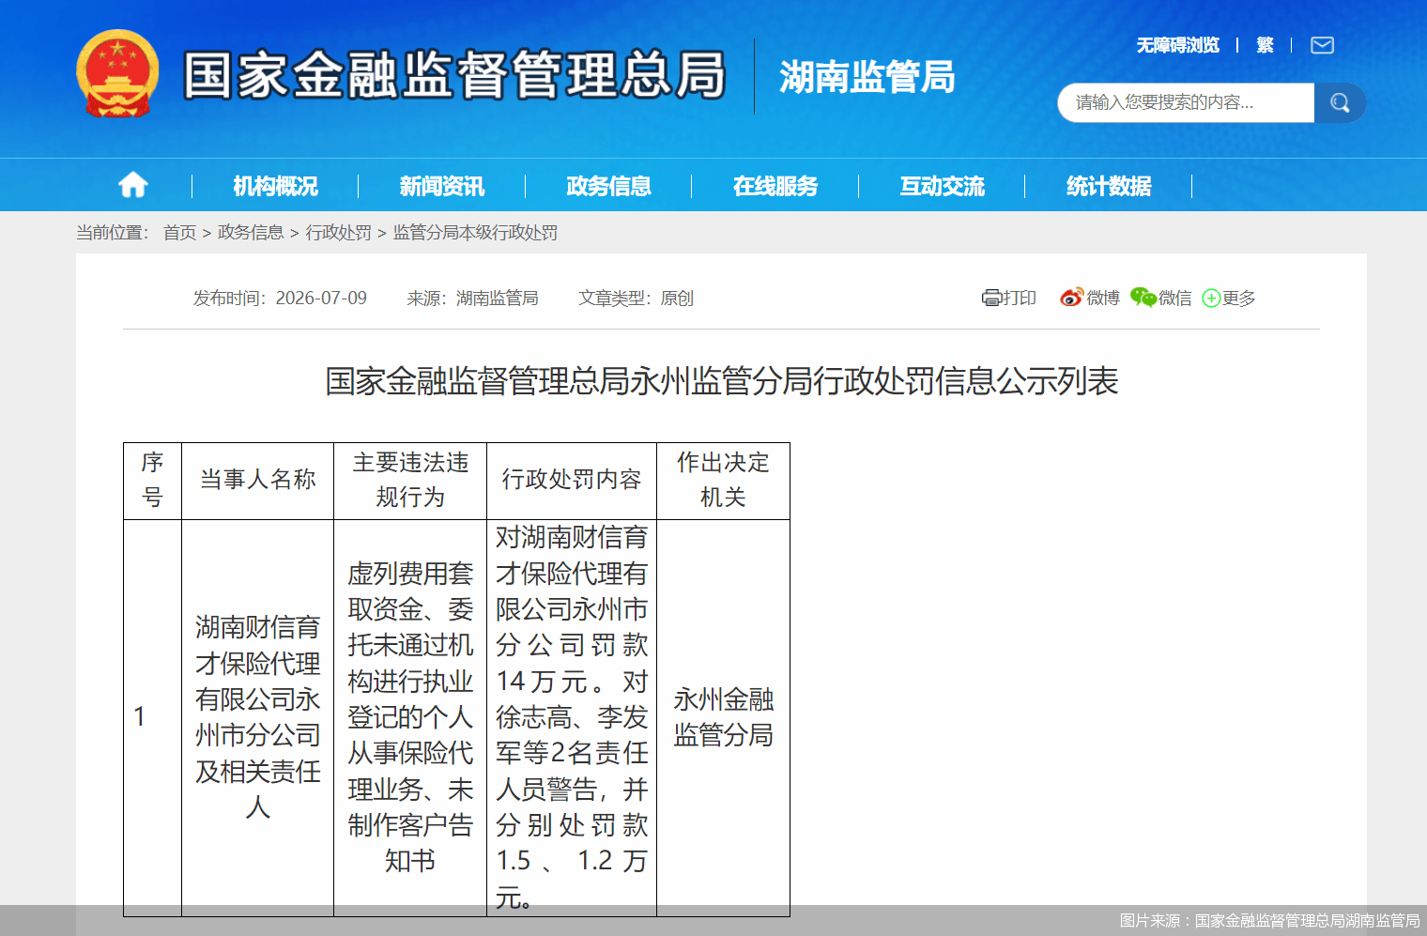Image resolution: width=1427 pixels, height=936 pixels.
Task: Click 打印 label
Action: [x=1019, y=299]
